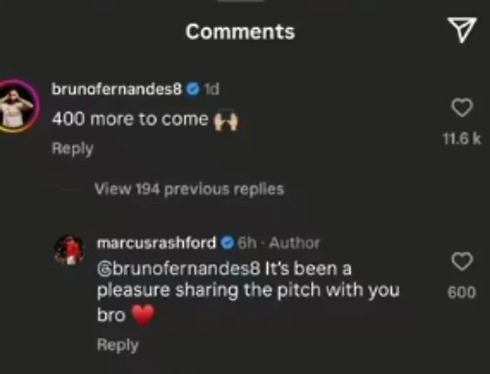Image resolution: width=490 pixels, height=374 pixels.
Task: Tap the red heart emoji in reply
Action: [x=143, y=315]
